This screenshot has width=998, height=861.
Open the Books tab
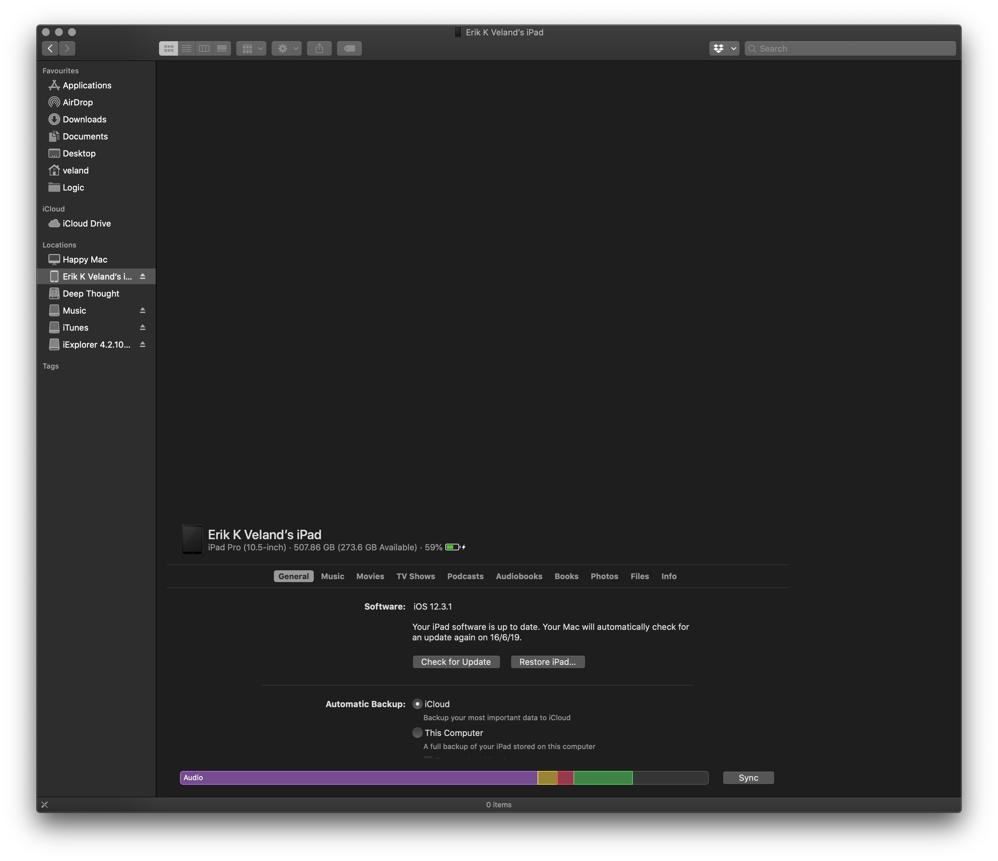pos(566,576)
